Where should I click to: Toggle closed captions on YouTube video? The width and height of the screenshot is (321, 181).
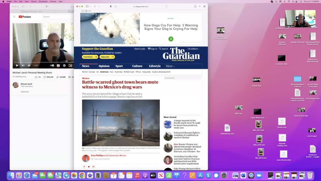click(x=58, y=65)
